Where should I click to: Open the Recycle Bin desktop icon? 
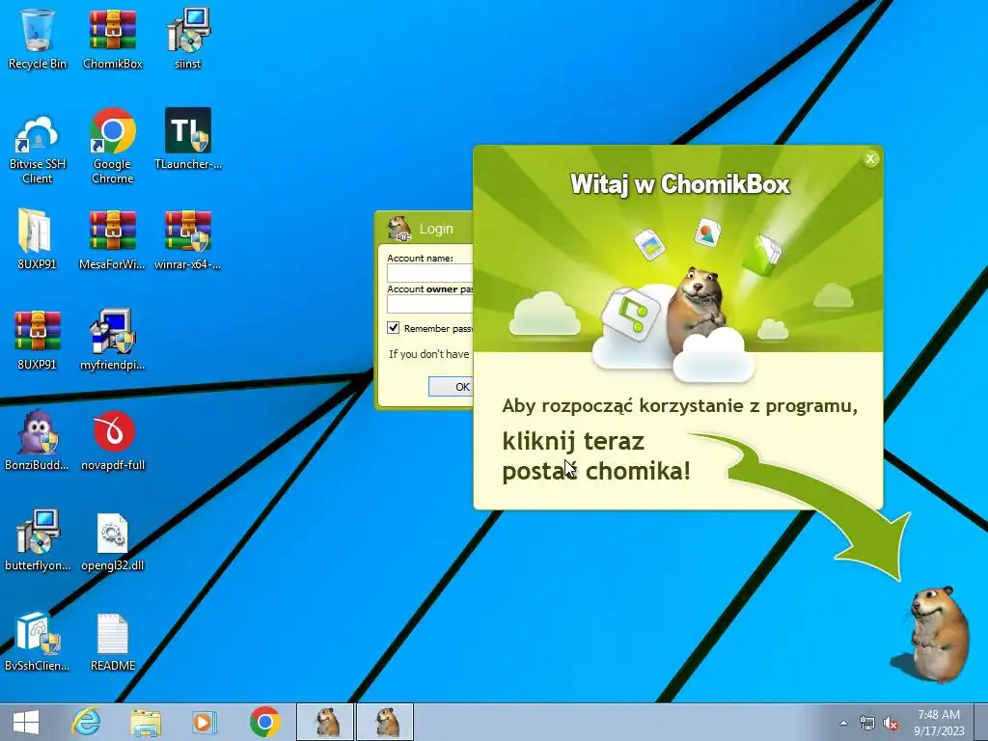click(38, 38)
